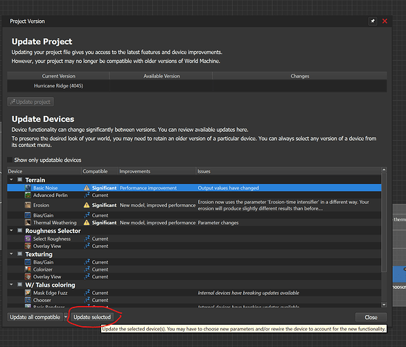Select the Select Roughness device icon
This screenshot has width=406, height=347.
tap(28, 239)
